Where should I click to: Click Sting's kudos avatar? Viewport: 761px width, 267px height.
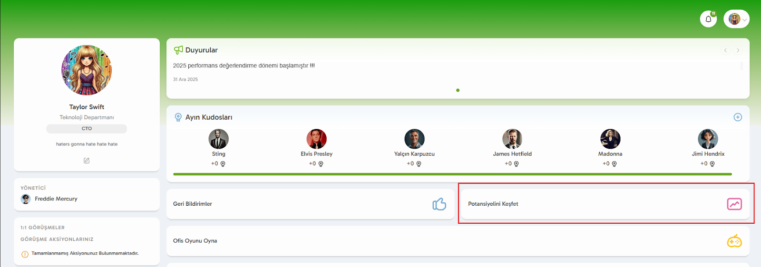click(218, 139)
